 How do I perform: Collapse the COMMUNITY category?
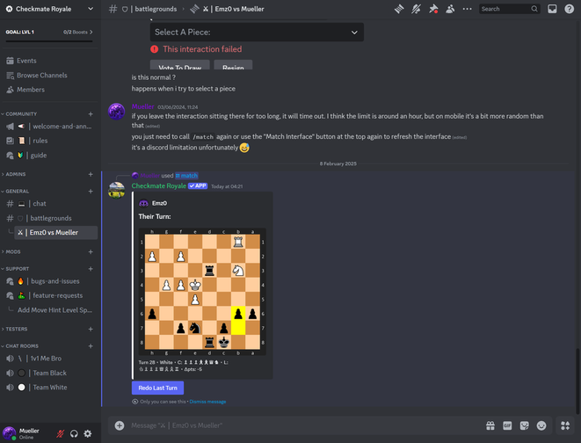pyautogui.click(x=21, y=114)
